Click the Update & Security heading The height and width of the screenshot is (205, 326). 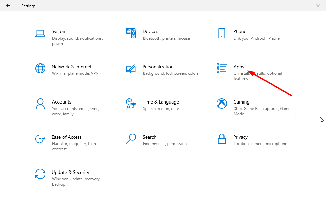click(x=71, y=172)
